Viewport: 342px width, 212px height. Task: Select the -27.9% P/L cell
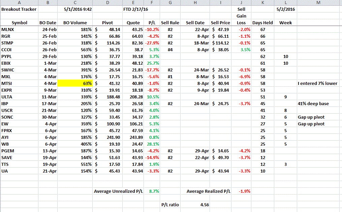[152, 43]
